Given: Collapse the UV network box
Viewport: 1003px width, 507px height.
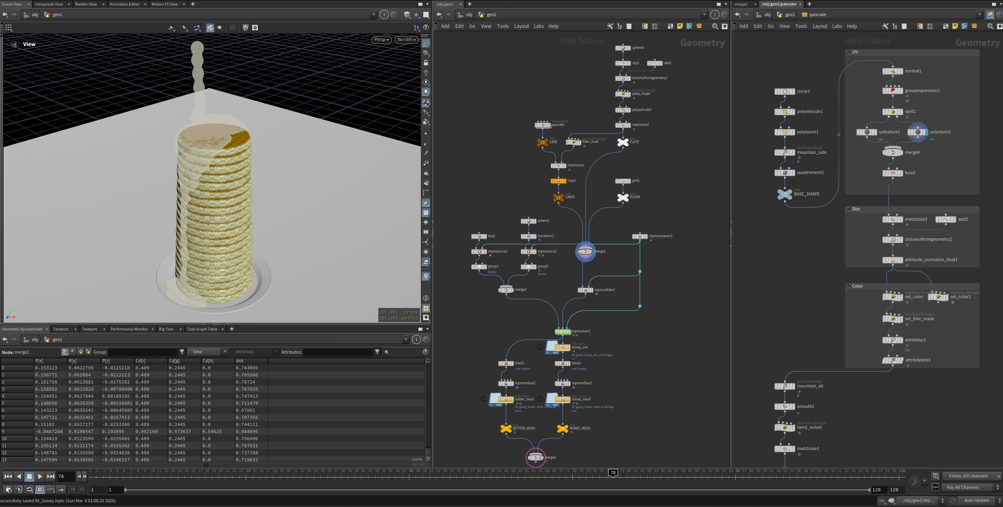Looking at the screenshot, I should pyautogui.click(x=849, y=52).
